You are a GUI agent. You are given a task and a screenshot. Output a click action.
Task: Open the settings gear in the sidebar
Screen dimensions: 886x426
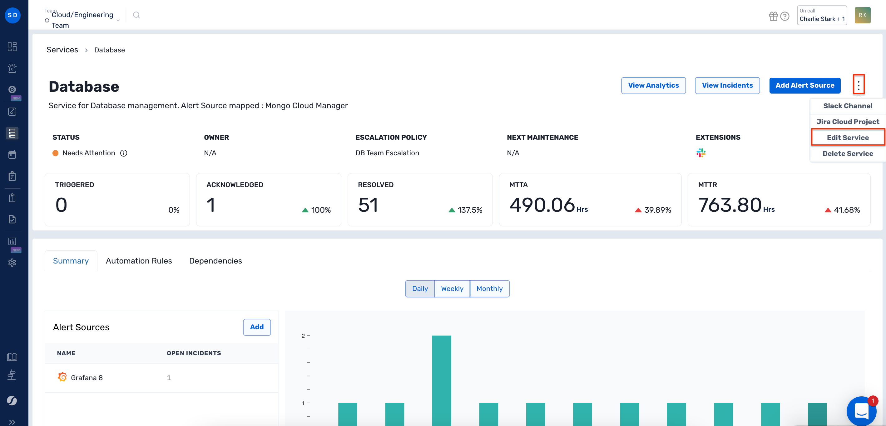click(x=12, y=263)
